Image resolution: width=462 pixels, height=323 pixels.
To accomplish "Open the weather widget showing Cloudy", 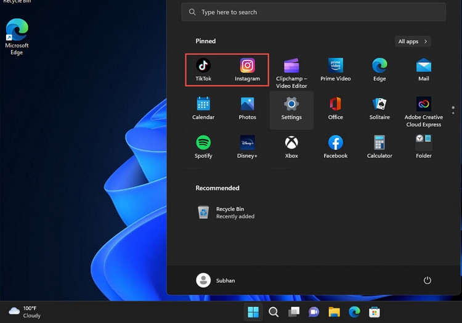I will coord(25,312).
